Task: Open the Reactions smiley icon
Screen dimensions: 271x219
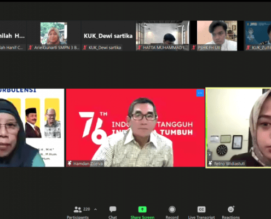Action: coord(231,209)
